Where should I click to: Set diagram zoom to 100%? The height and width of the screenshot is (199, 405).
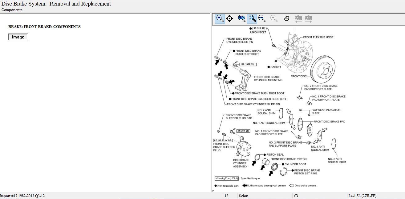pos(242,18)
